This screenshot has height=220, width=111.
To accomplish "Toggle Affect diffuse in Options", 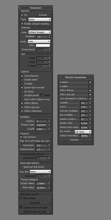I will pyautogui.click(x=22, y=103).
